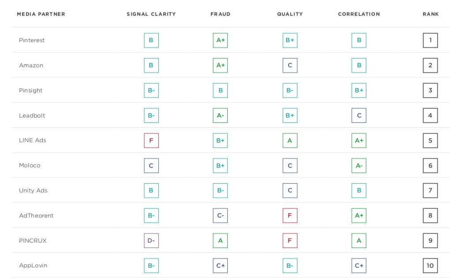Screen dimensions: 450x278
Task: Click Moloco's rank 6 box
Action: pyautogui.click(x=430, y=166)
